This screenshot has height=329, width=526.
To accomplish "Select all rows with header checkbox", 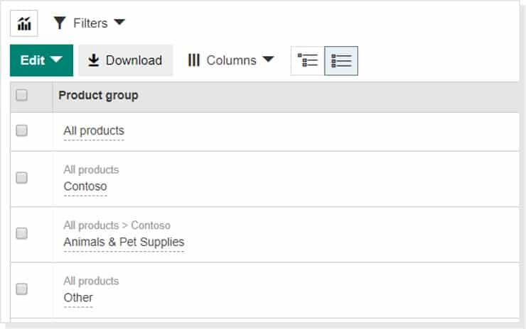I will (x=22, y=96).
